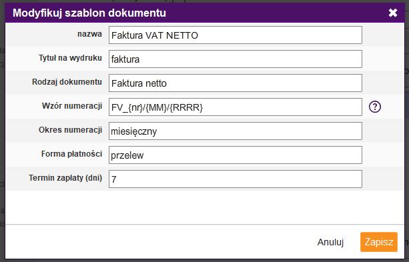Click the Forma płatności label
Screen dimensions: 409x262
click(x=71, y=154)
